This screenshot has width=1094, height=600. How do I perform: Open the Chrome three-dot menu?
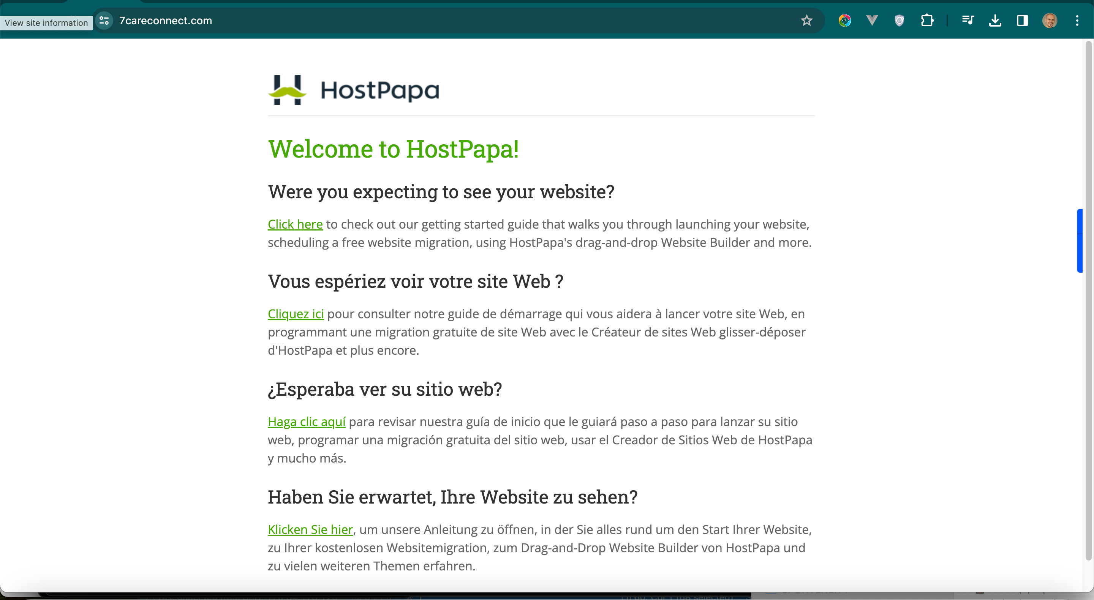tap(1077, 21)
